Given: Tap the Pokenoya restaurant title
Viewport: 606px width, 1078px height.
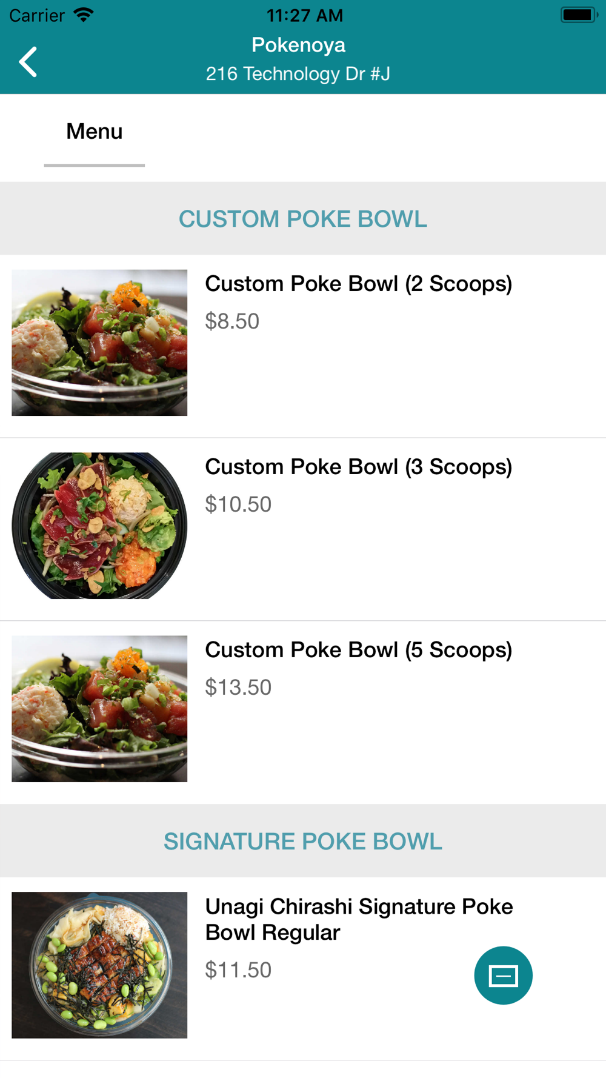Looking at the screenshot, I should point(298,45).
